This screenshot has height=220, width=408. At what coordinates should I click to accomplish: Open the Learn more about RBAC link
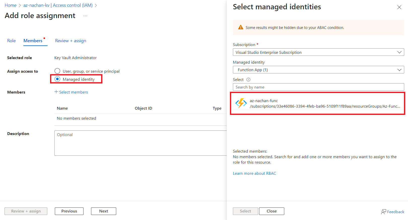[x=254, y=173]
